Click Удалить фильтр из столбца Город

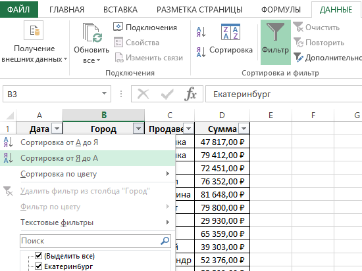coord(88,191)
